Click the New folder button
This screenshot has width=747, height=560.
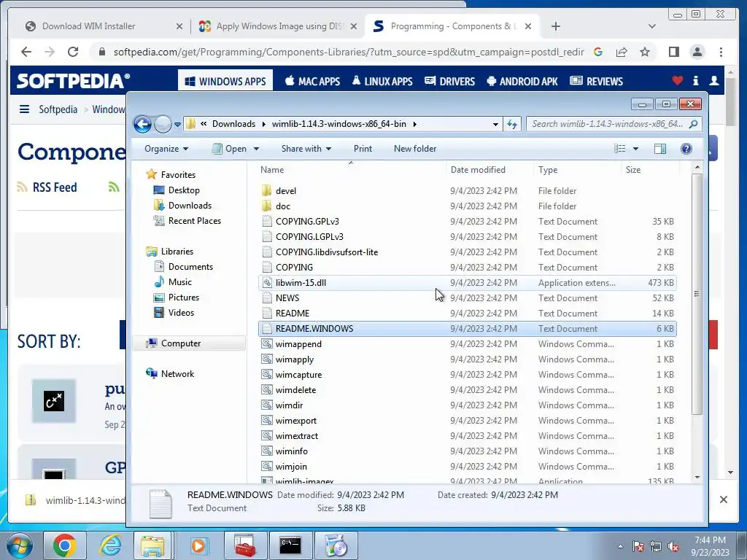[415, 149]
